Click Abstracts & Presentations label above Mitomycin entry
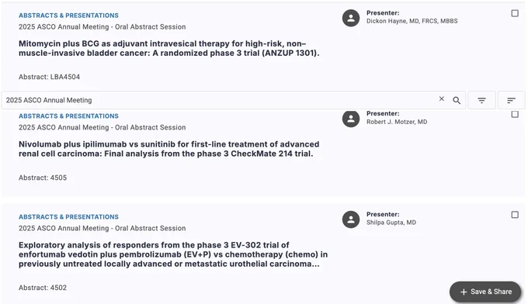This screenshot has height=304, width=528. [68, 16]
